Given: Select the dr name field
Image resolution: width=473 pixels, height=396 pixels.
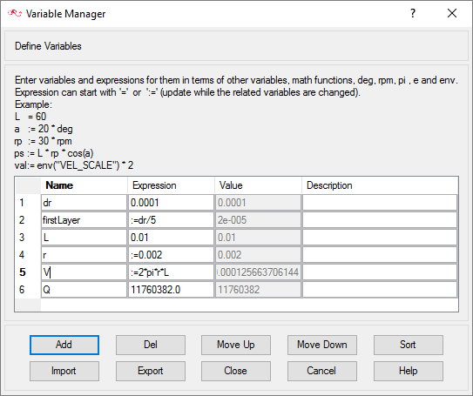Looking at the screenshot, I should tap(84, 203).
